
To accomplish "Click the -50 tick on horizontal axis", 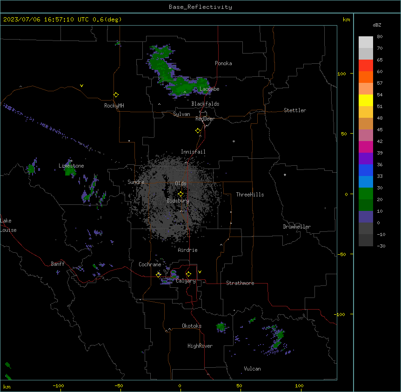I will (x=119, y=385).
